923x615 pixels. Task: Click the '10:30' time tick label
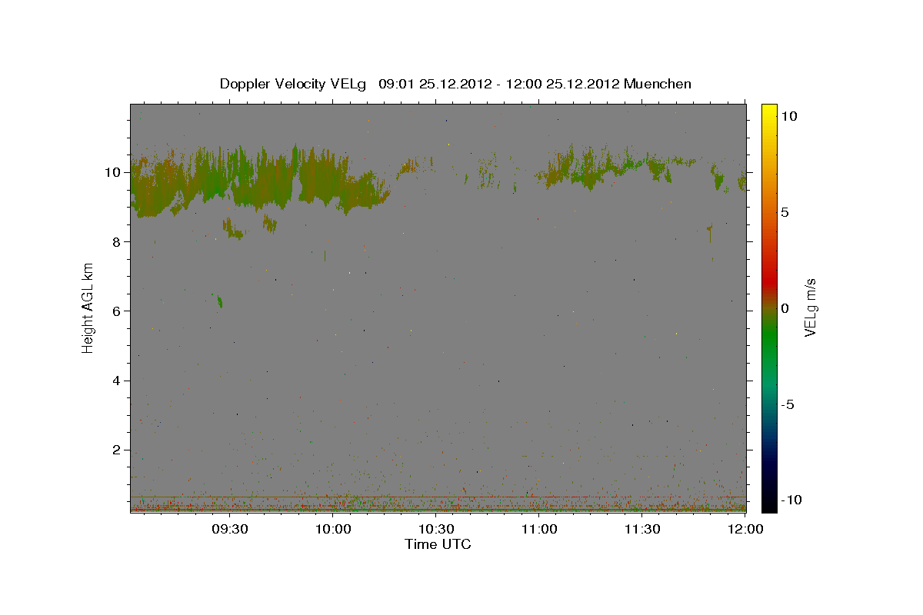(x=436, y=529)
